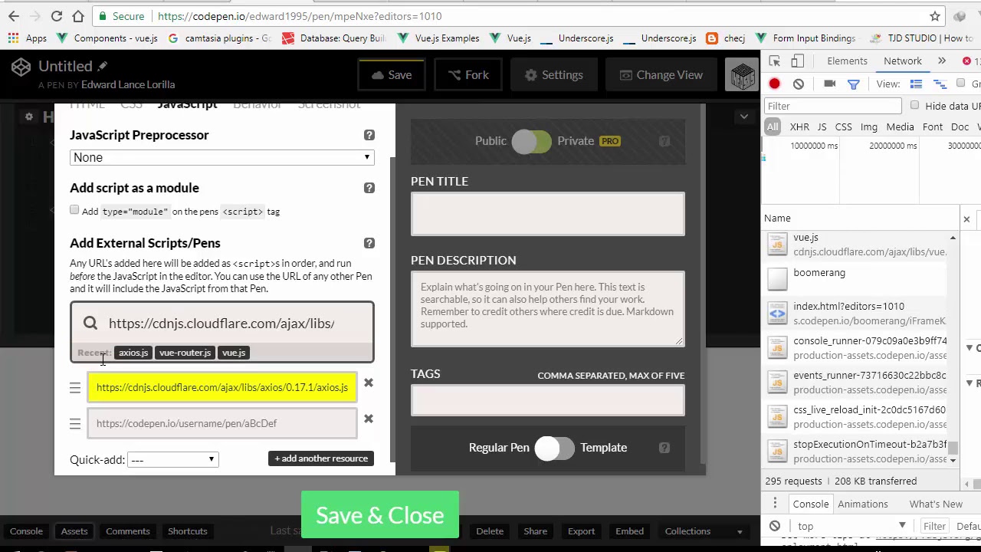Open JavaScript Preprocessor None dropdown
The height and width of the screenshot is (552, 981).
click(x=221, y=157)
